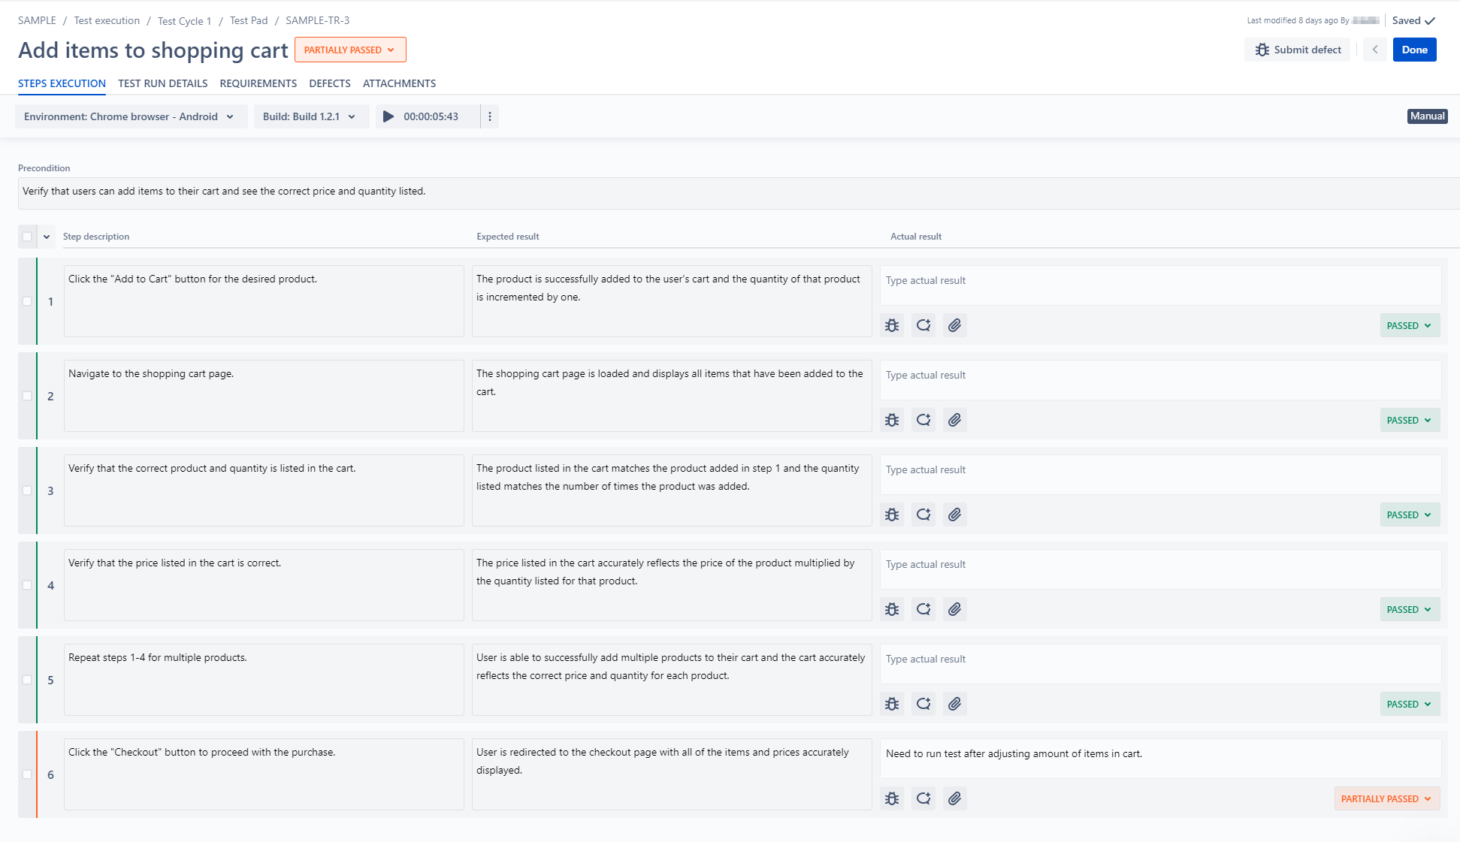Click the bug icon in step 1
The image size is (1460, 842).
(x=892, y=325)
